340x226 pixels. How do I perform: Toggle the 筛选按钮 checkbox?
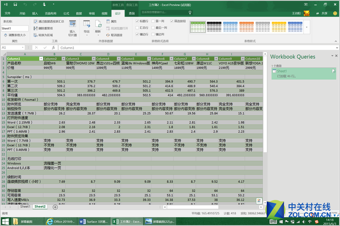pyautogui.click(x=172, y=21)
